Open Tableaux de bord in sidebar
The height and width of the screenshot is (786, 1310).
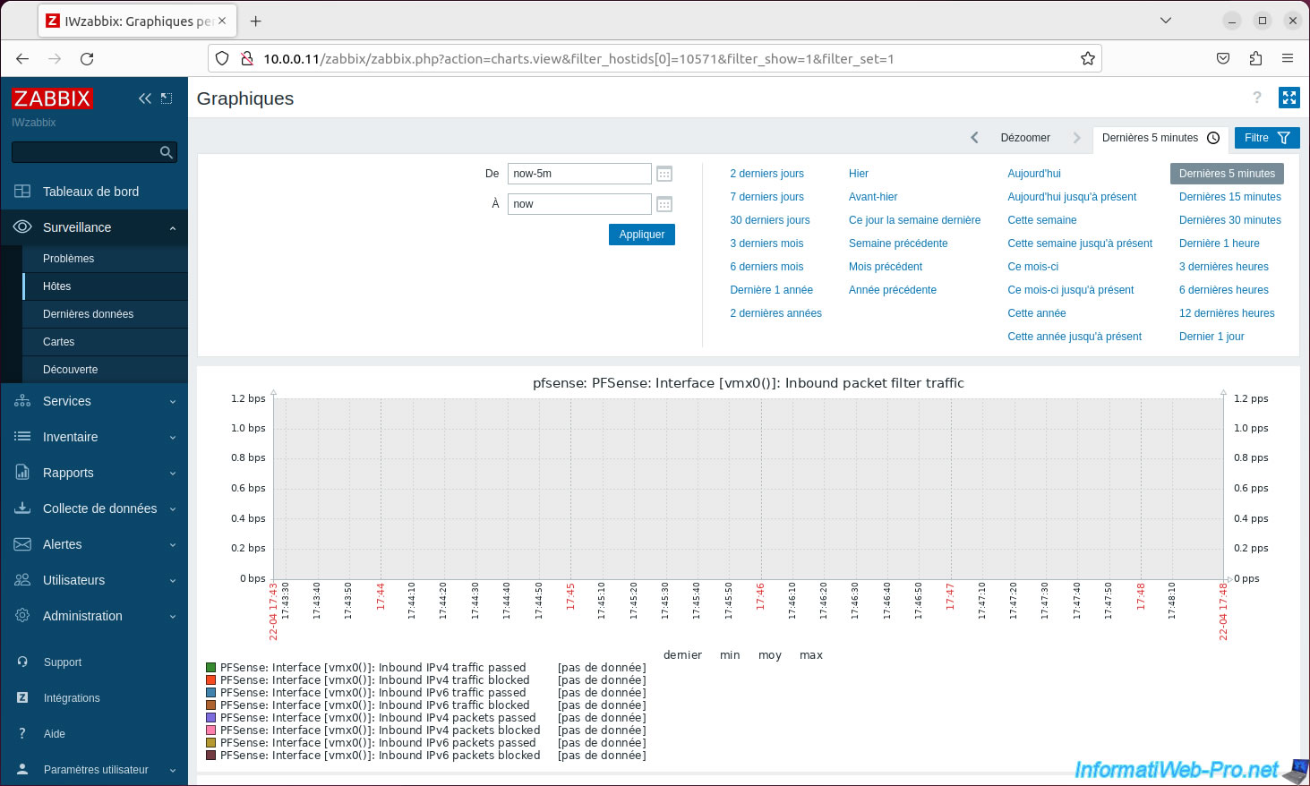tap(95, 192)
